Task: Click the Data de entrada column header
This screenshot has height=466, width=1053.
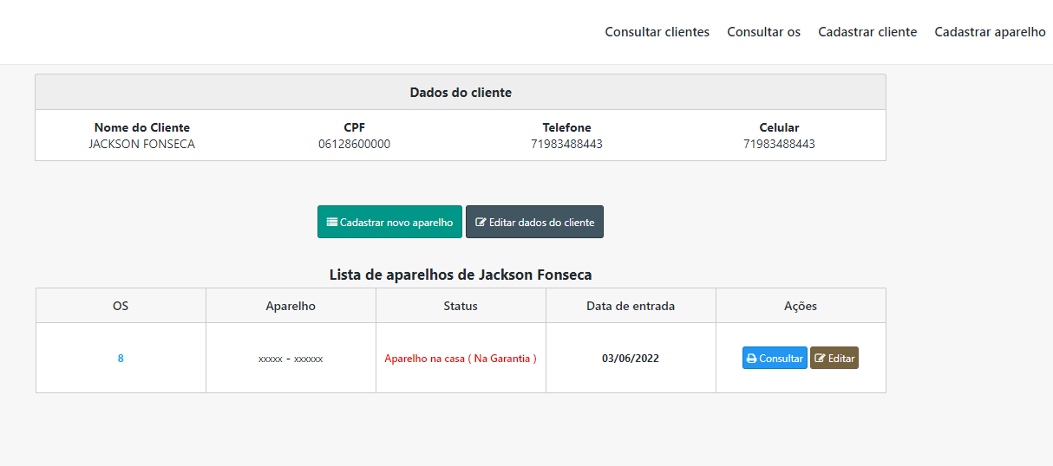Action: (x=631, y=306)
